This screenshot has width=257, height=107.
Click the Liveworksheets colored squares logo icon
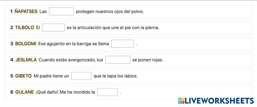(x=181, y=101)
